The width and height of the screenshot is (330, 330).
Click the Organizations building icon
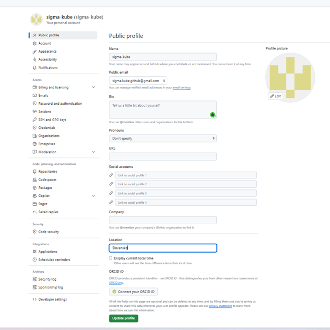click(35, 136)
